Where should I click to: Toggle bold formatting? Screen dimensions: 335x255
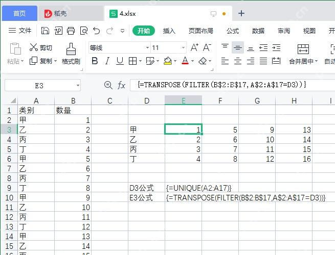[95, 61]
